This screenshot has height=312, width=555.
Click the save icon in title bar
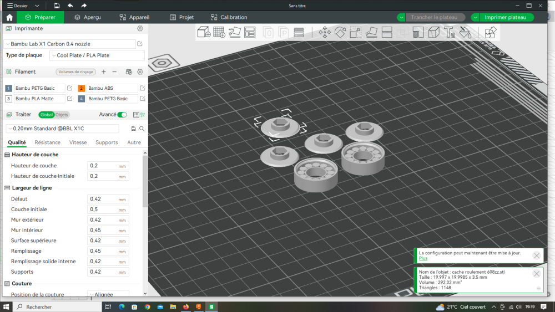coord(57,6)
